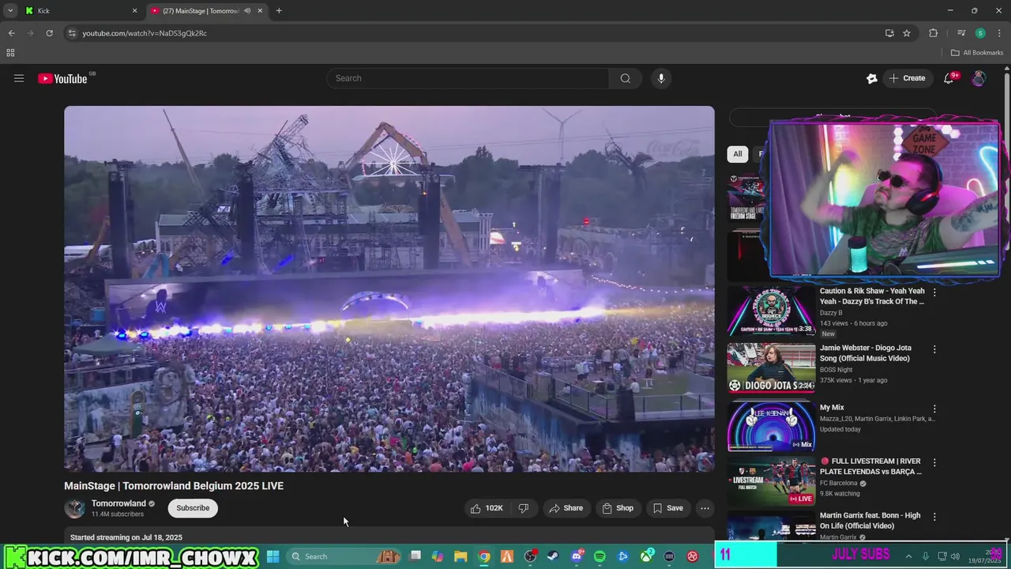Screen dimensions: 1011x569
Task: Open River Plate Leyendas livestream title
Action: click(871, 466)
